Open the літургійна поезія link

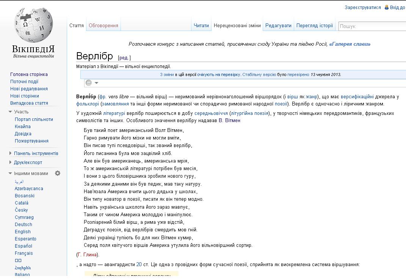click(x=249, y=113)
